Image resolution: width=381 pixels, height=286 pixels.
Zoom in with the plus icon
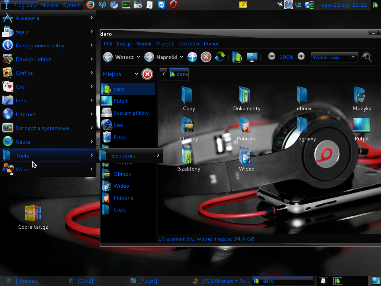[x=301, y=57]
